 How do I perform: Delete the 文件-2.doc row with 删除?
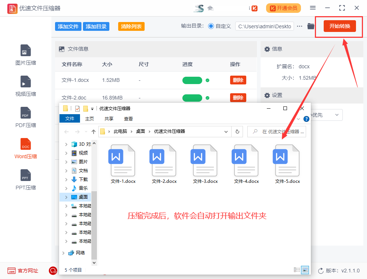point(238,98)
